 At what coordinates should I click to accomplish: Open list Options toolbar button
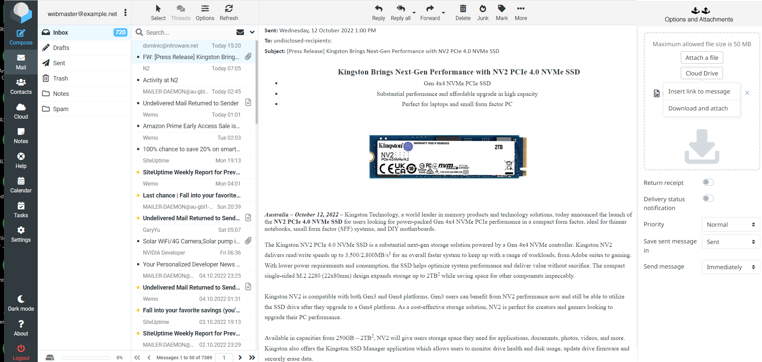pyautogui.click(x=205, y=13)
